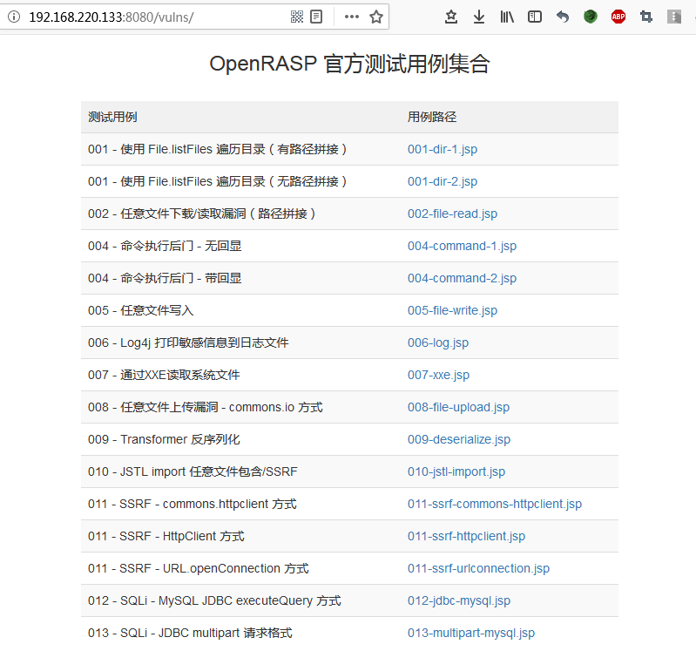Click the crop screenshot tool icon
This screenshot has width=696, height=651.
646,17
